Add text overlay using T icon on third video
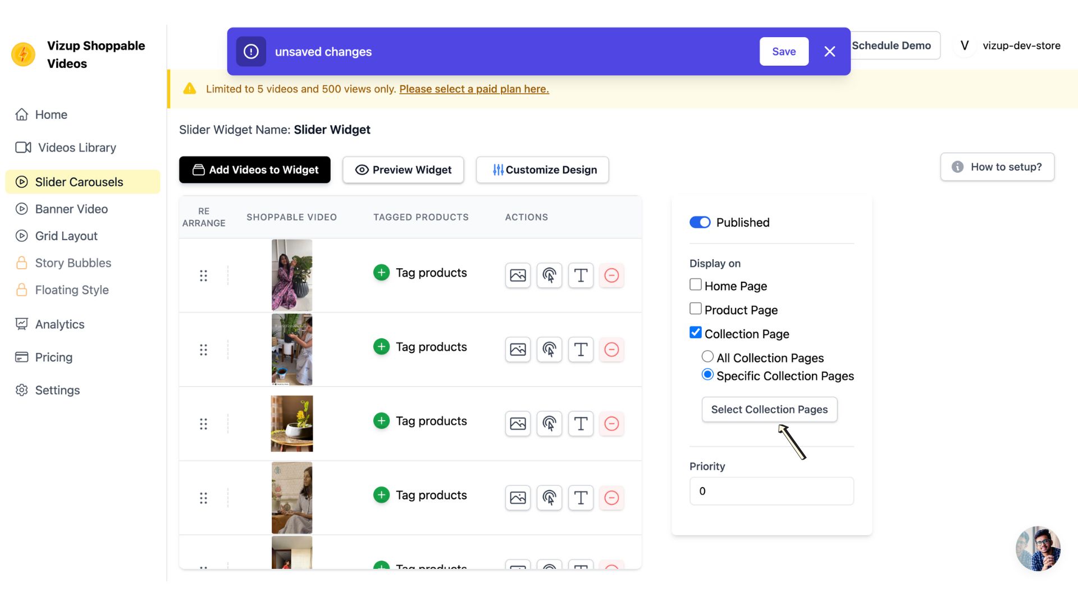The height and width of the screenshot is (606, 1078). click(581, 424)
